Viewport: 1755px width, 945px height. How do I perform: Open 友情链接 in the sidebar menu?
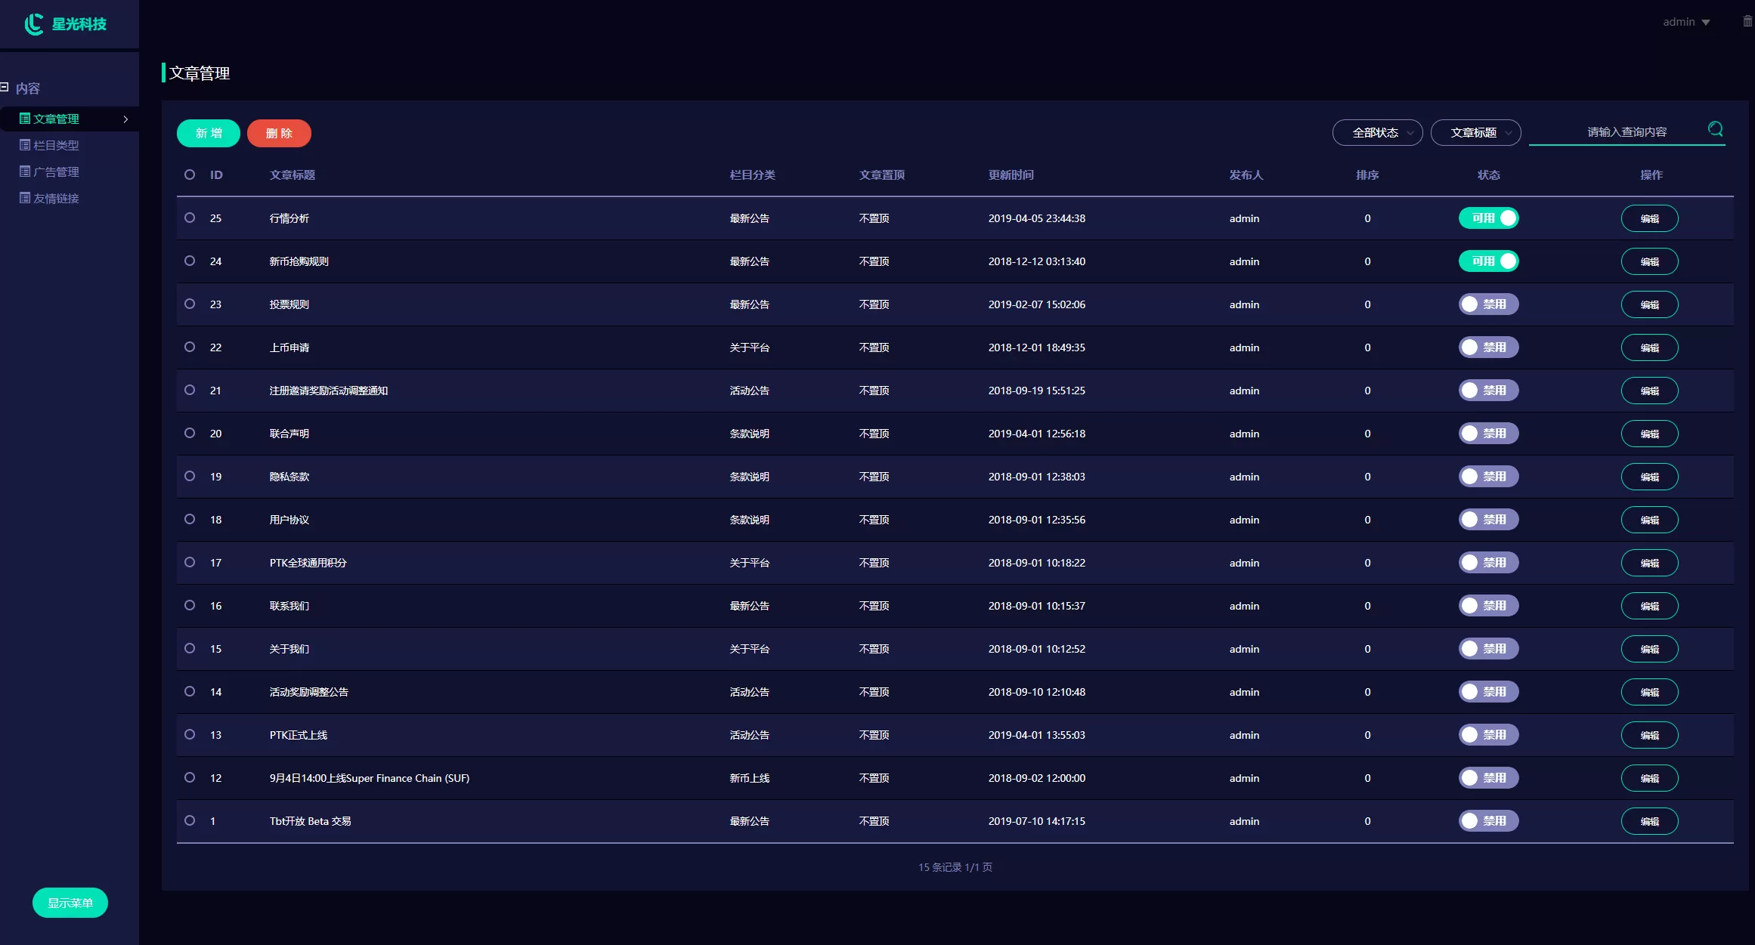click(x=56, y=198)
